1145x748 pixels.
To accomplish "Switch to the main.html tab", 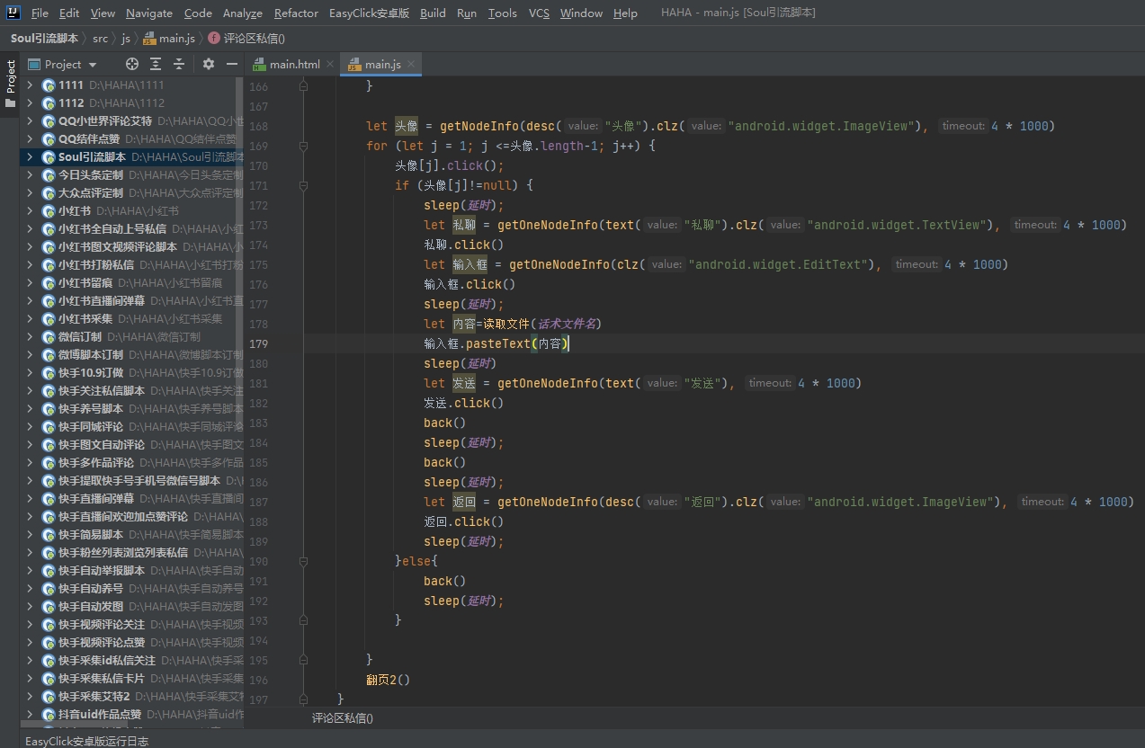I will click(x=294, y=64).
